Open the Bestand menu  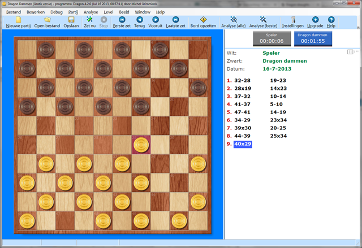click(x=14, y=12)
